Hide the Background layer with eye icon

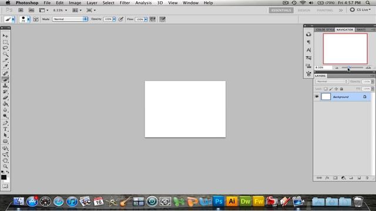click(317, 97)
